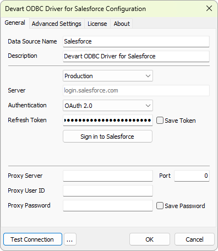Click the Proxy Server input field
The height and width of the screenshot is (251, 218).
pyautogui.click(x=108, y=176)
